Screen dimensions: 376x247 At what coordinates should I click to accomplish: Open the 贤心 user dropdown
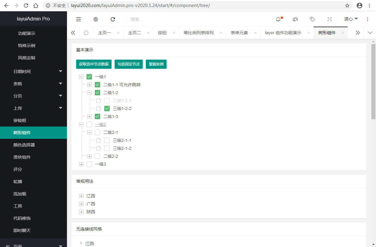click(351, 19)
